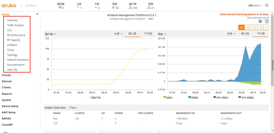Open the Top folder link
Image resolution: width=274 pixels, height=133 pixels.
tap(55, 119)
